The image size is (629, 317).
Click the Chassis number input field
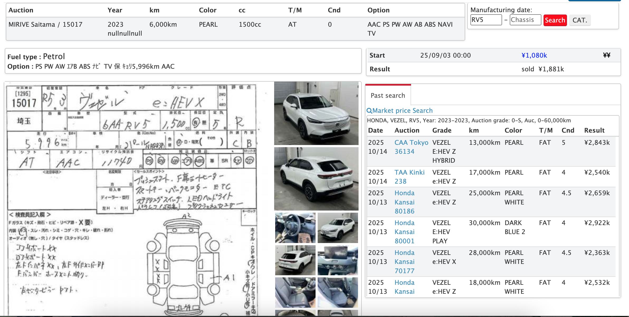click(525, 20)
